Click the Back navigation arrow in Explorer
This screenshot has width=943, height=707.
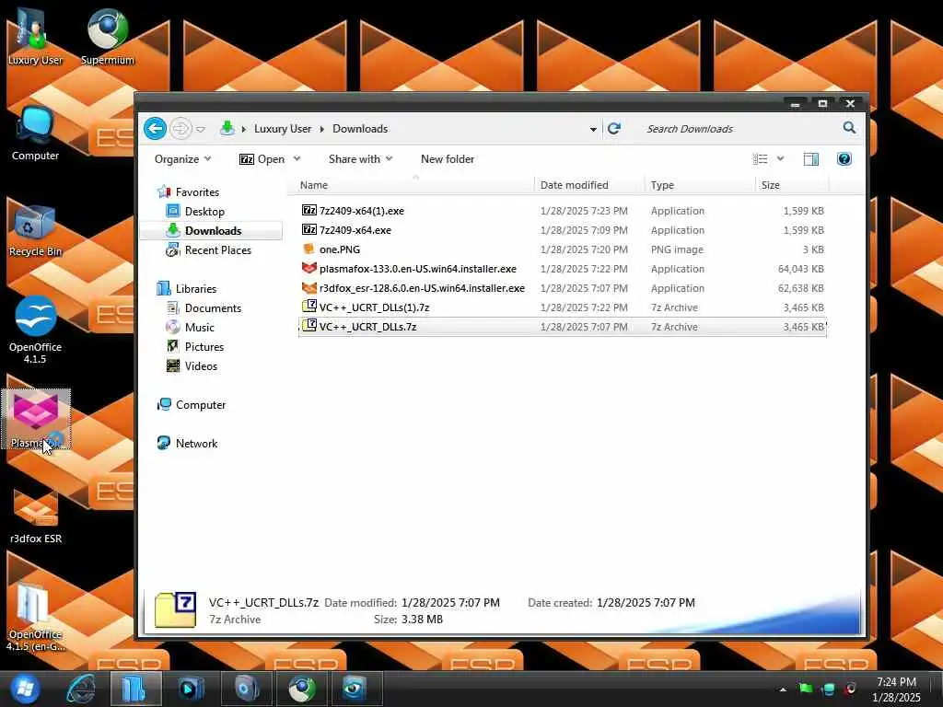(155, 128)
